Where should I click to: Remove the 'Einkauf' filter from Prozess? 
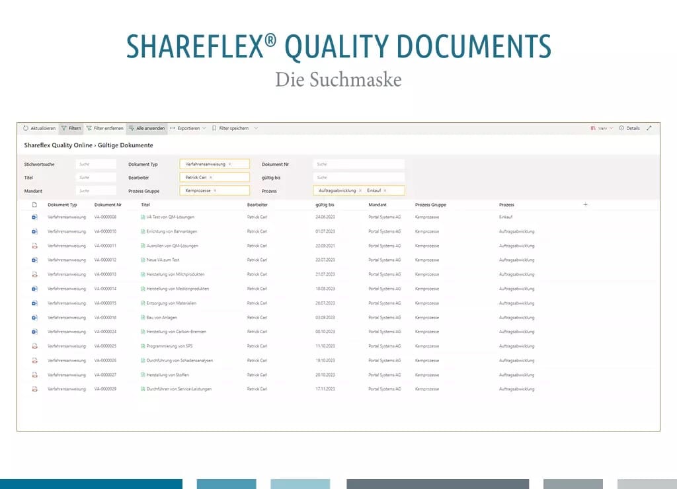click(x=384, y=190)
